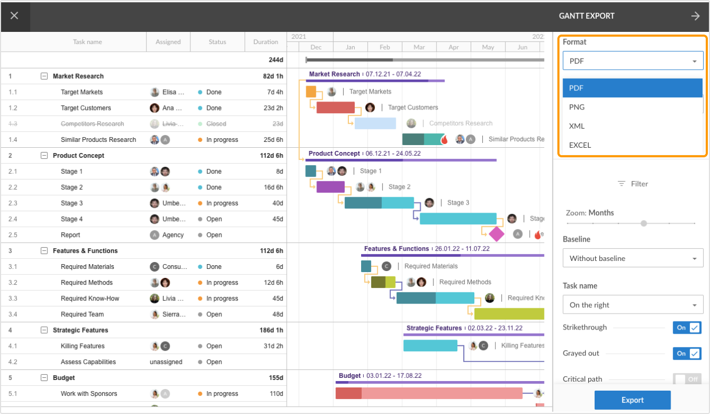Close the export view with X icon
Viewport: 710px width, 414px height.
point(14,16)
